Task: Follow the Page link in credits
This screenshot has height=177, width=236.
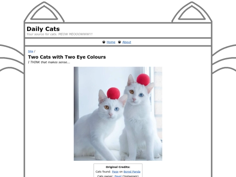Action: coord(115,172)
